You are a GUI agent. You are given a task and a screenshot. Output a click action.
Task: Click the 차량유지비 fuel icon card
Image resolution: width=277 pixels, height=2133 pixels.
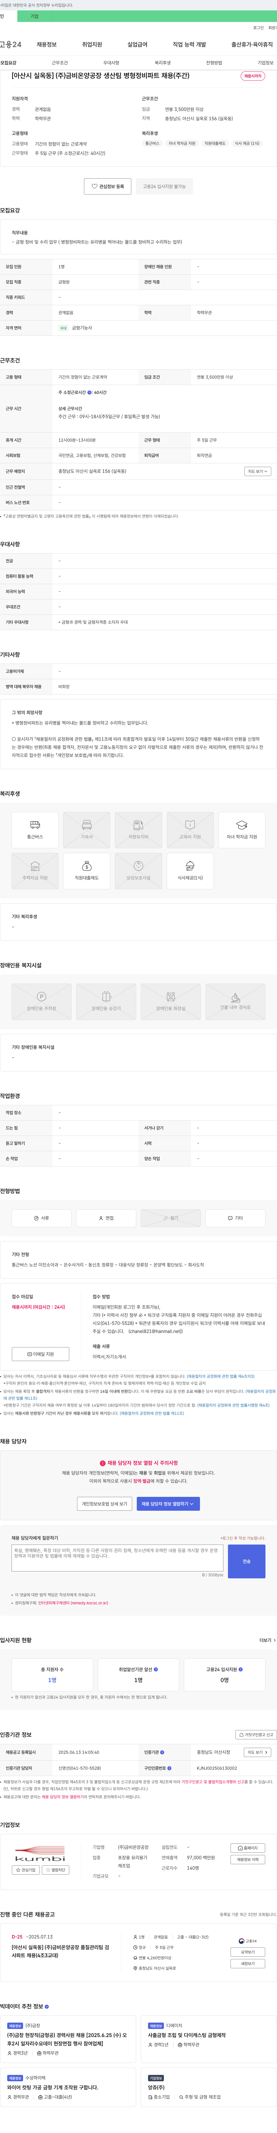[138, 830]
